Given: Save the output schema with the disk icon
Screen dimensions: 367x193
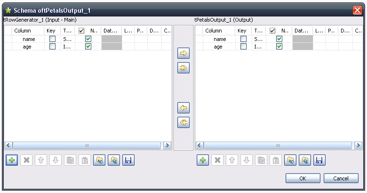Looking at the screenshot, I should pos(319,161).
